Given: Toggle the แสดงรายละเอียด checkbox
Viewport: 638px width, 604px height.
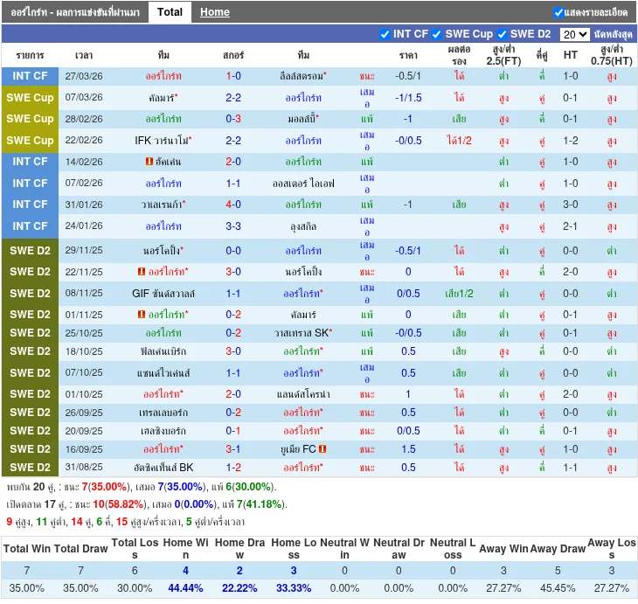Looking at the screenshot, I should point(558,12).
